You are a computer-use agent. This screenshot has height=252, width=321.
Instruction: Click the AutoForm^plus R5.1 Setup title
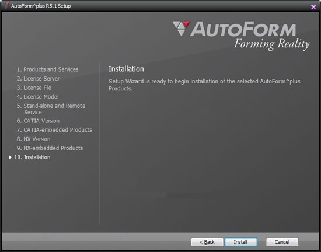click(41, 6)
